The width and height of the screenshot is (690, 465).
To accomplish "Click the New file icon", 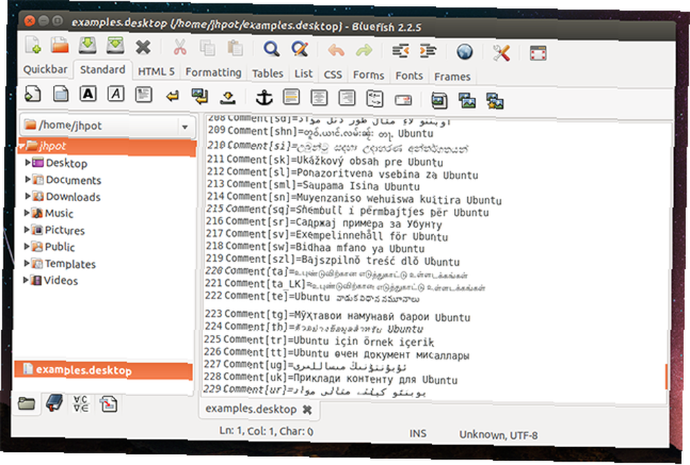I will coord(33,45).
